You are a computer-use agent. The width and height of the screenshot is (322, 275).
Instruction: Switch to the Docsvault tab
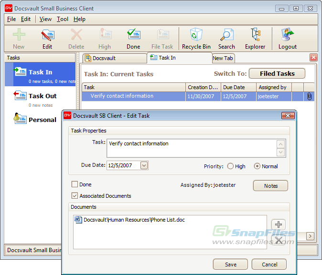click(x=115, y=58)
